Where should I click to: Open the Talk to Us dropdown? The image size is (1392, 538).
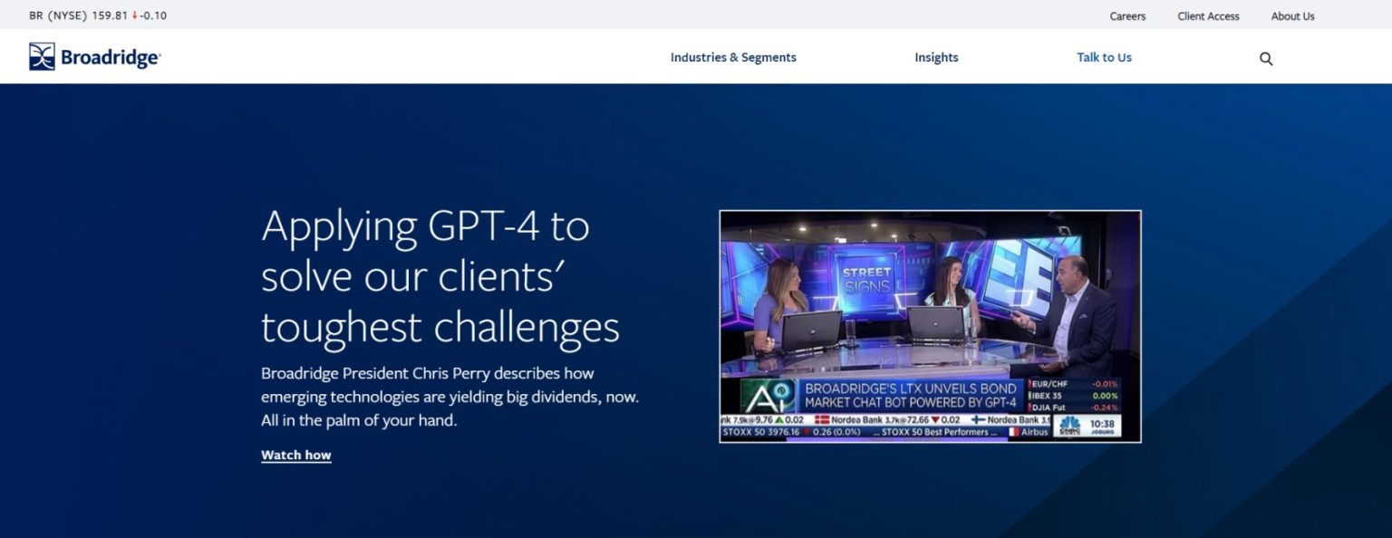tap(1104, 57)
